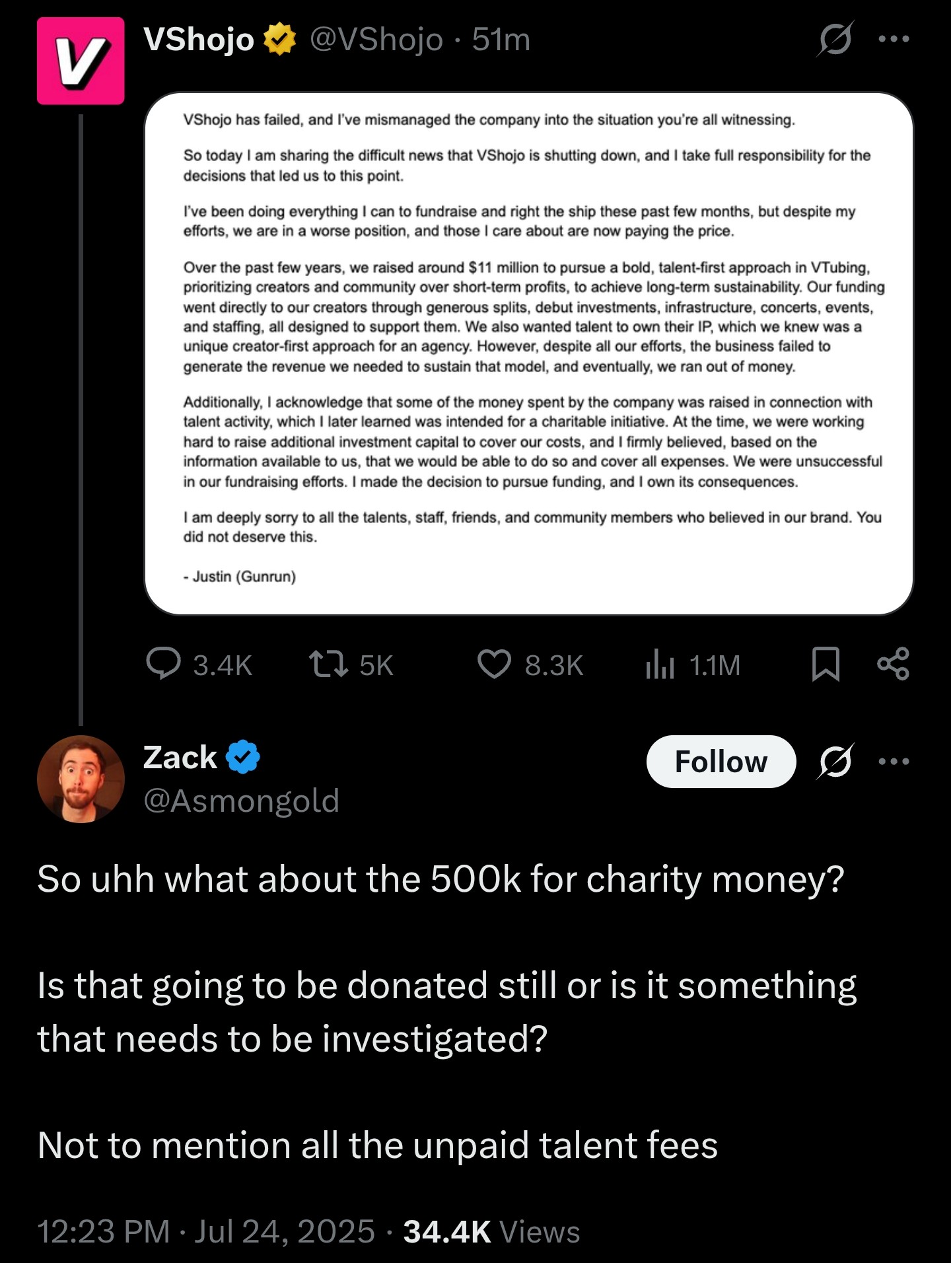The image size is (951, 1263).
Task: Tap Zack's blue verified checkmark
Action: click(243, 757)
